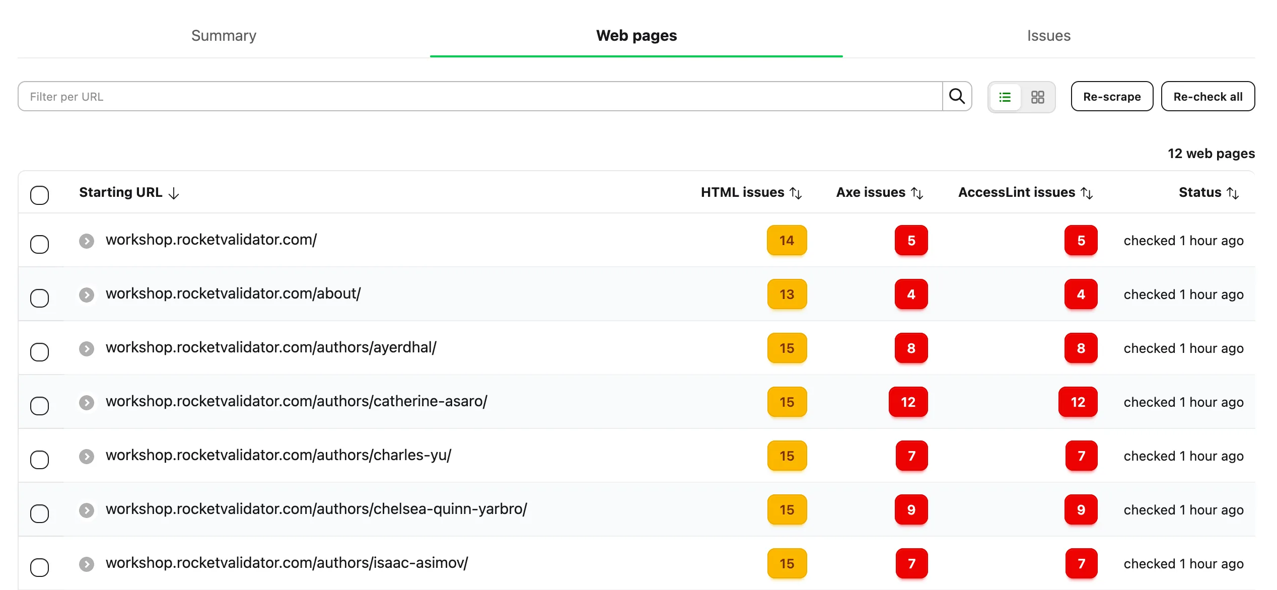Expand the authors/ayerdhal row details
1277x590 pixels.
click(87, 349)
